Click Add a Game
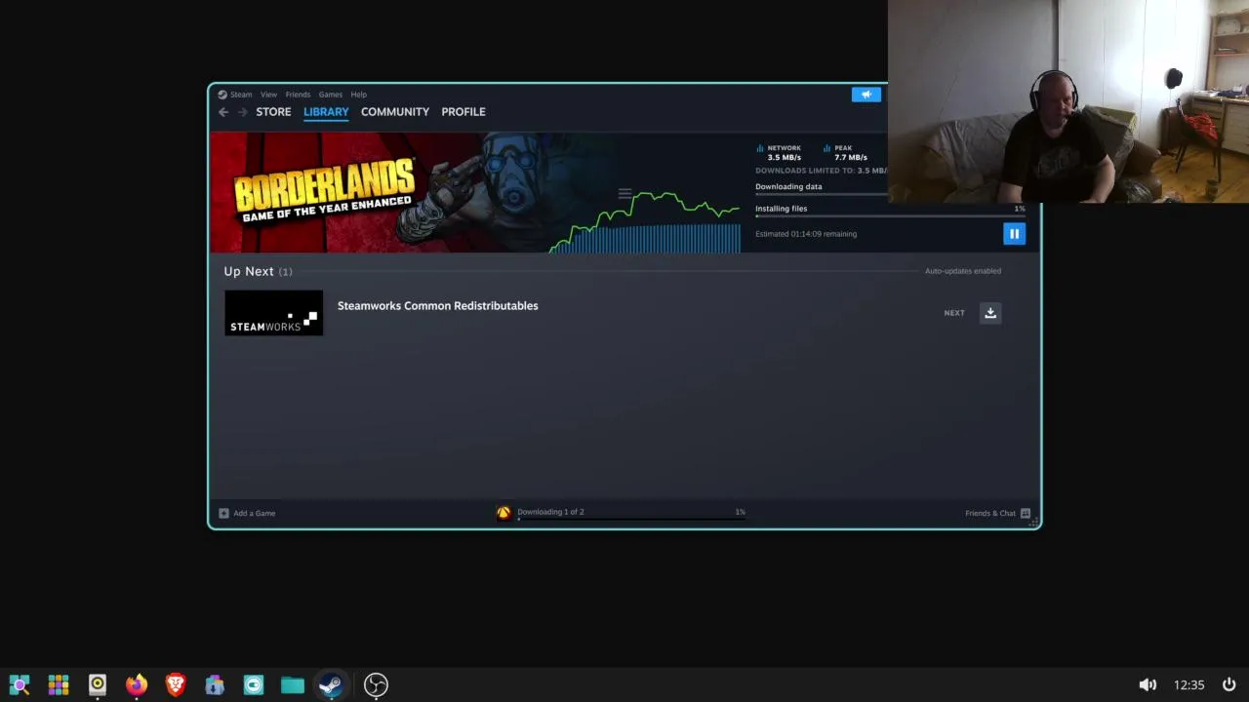Image resolution: width=1249 pixels, height=702 pixels. (x=254, y=513)
